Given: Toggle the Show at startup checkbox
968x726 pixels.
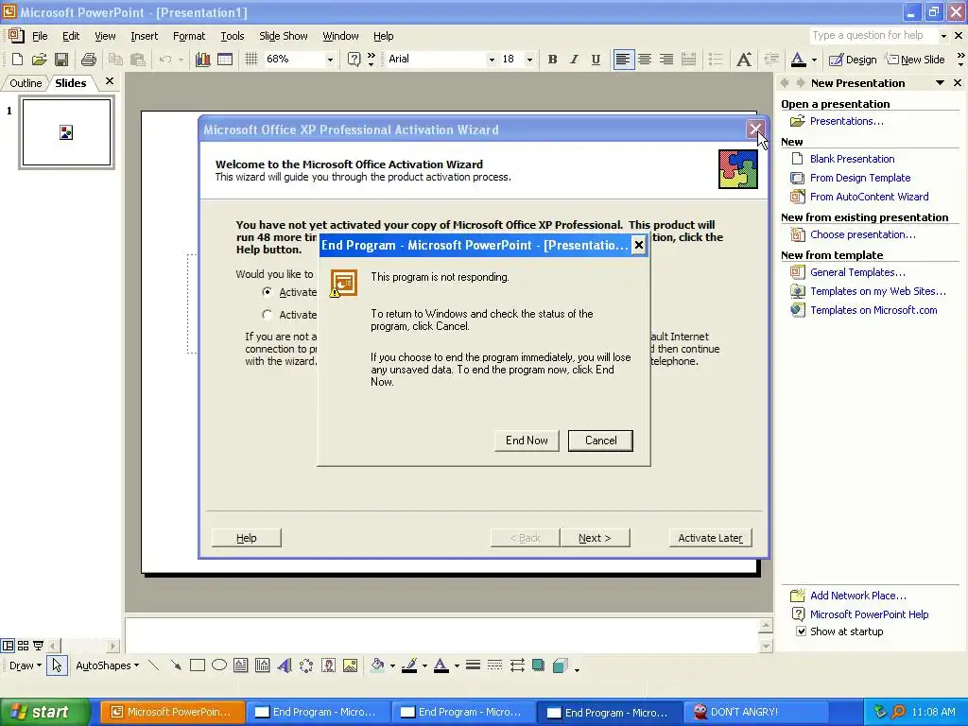Looking at the screenshot, I should pyautogui.click(x=801, y=631).
